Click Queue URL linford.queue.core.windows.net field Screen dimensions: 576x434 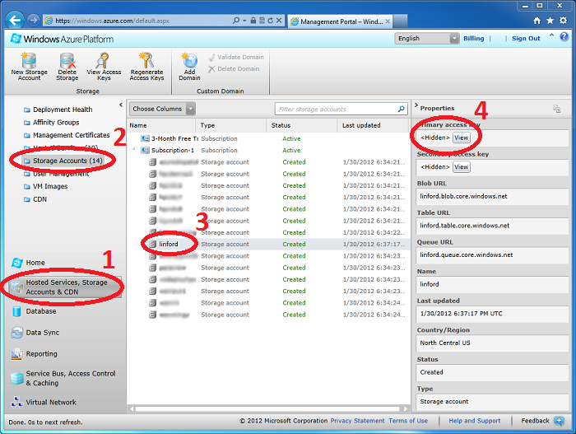(x=493, y=255)
